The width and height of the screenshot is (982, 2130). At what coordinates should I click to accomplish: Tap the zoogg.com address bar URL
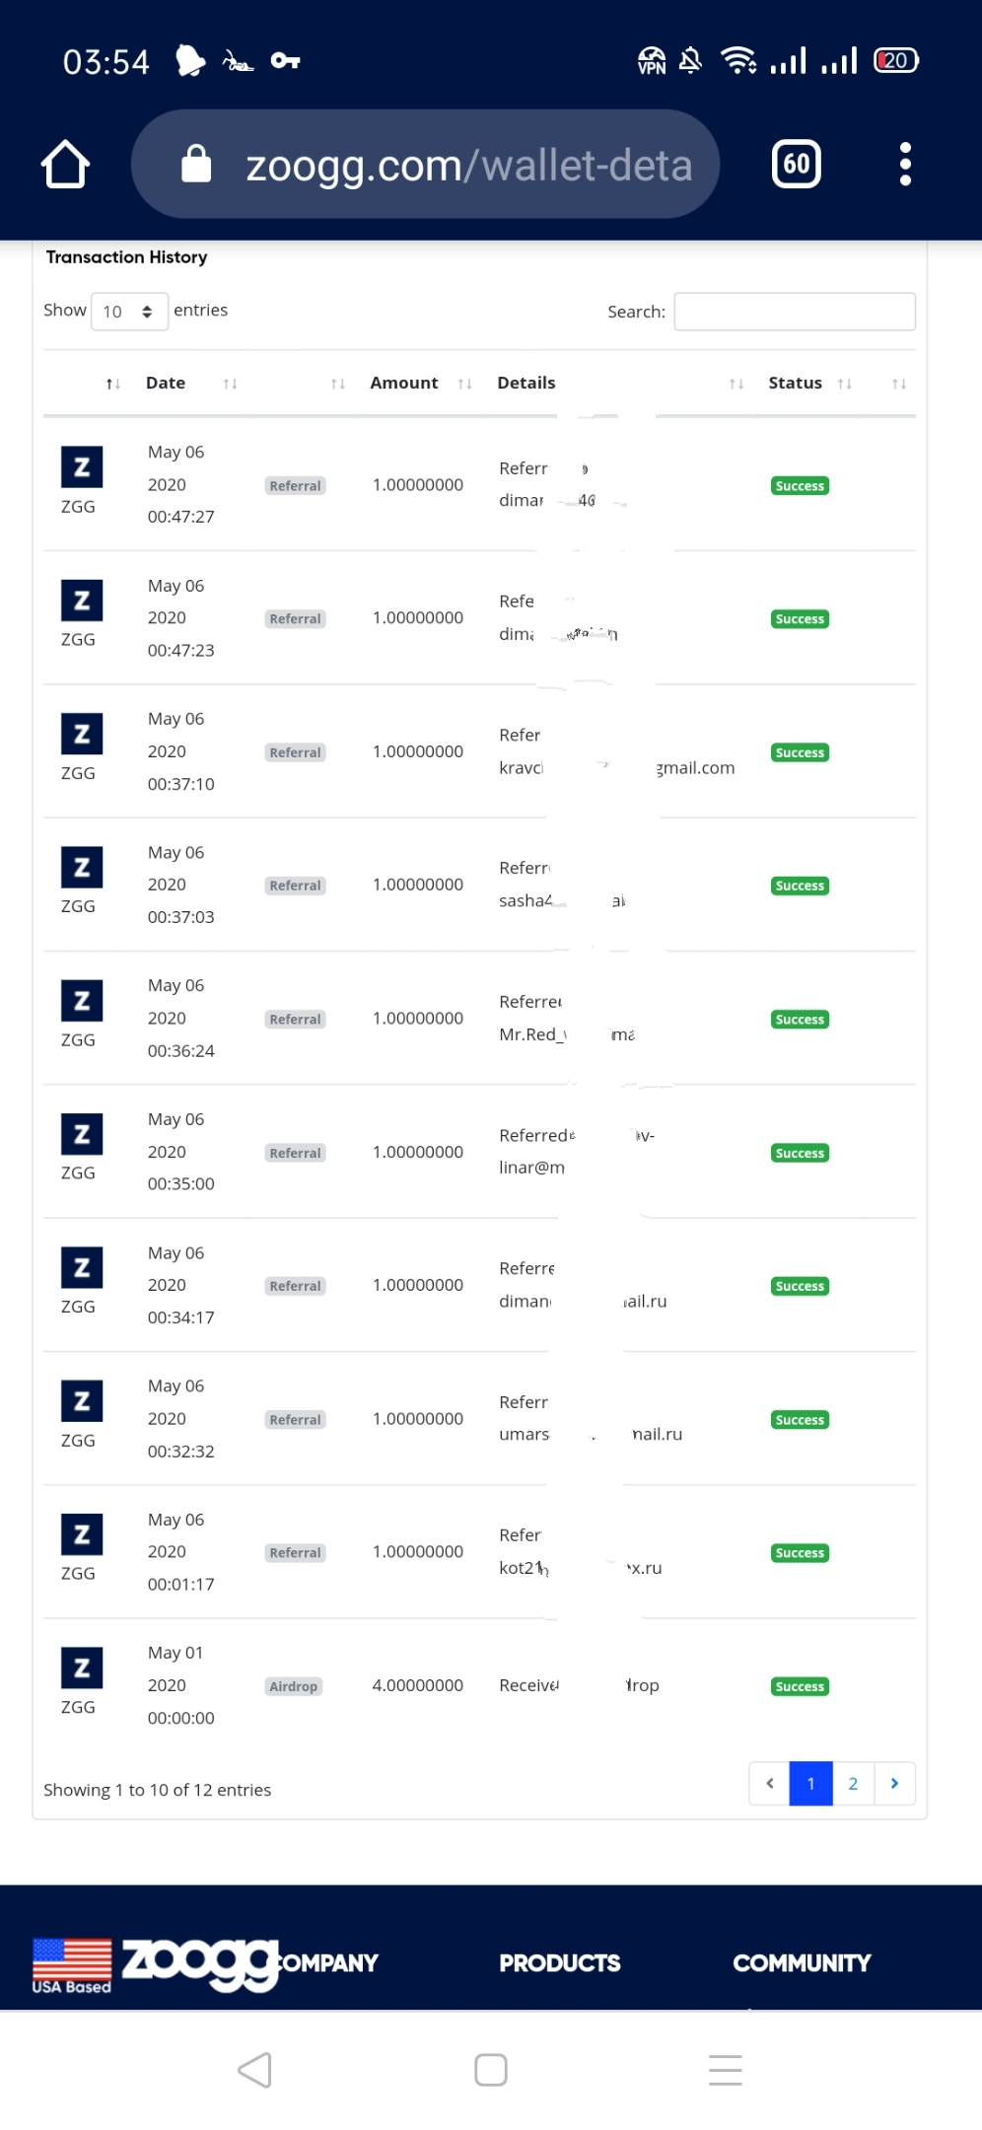pos(468,166)
